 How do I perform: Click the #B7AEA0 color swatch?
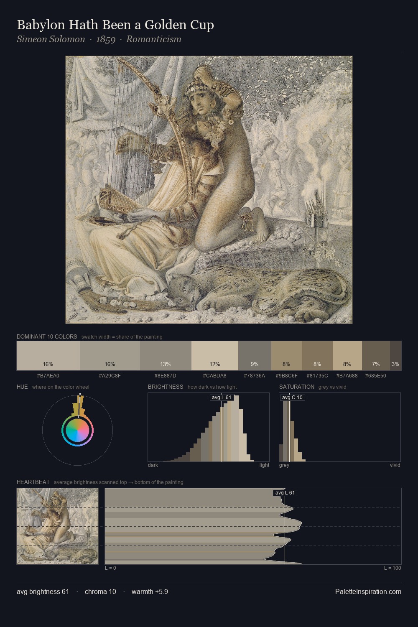point(48,356)
